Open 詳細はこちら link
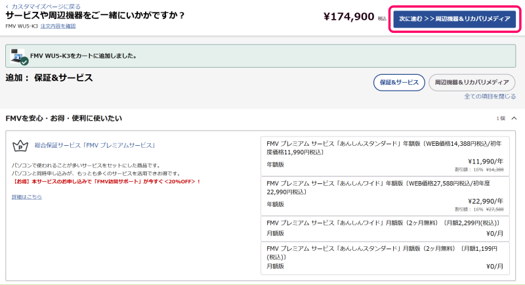 27,197
